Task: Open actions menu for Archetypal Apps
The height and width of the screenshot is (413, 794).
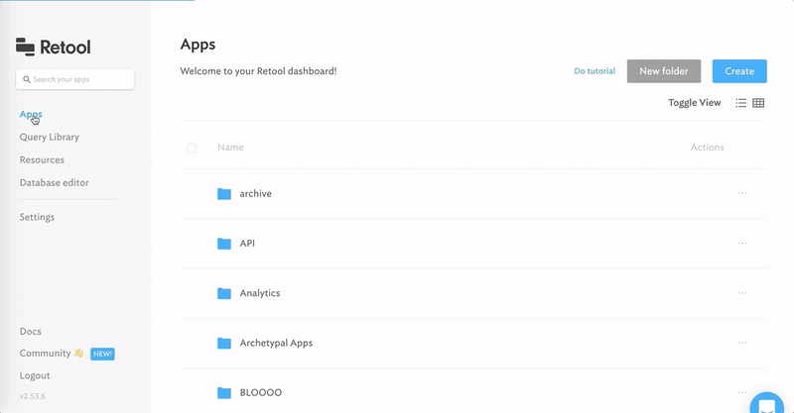Action: coord(741,343)
